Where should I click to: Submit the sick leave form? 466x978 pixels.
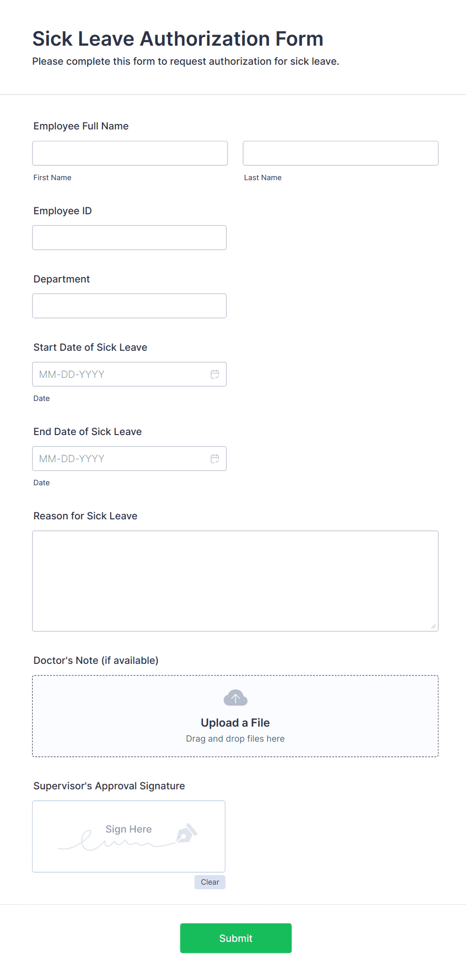pyautogui.click(x=236, y=938)
